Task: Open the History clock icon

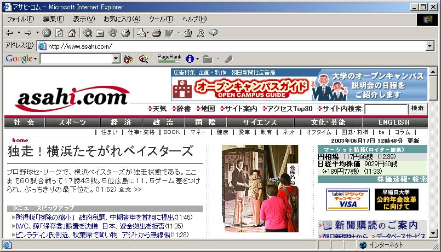Action: pyautogui.click(x=125, y=33)
